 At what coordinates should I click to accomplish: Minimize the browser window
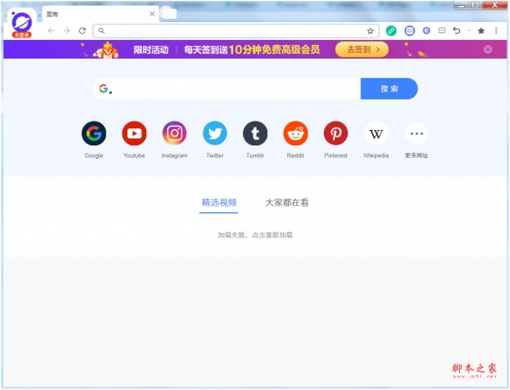[461, 5]
